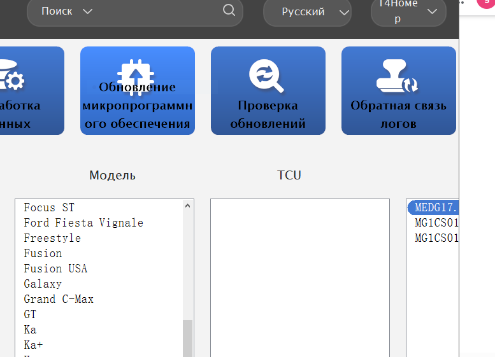Click inside the empty TCU list box
This screenshot has width=495, height=357.
point(300,277)
